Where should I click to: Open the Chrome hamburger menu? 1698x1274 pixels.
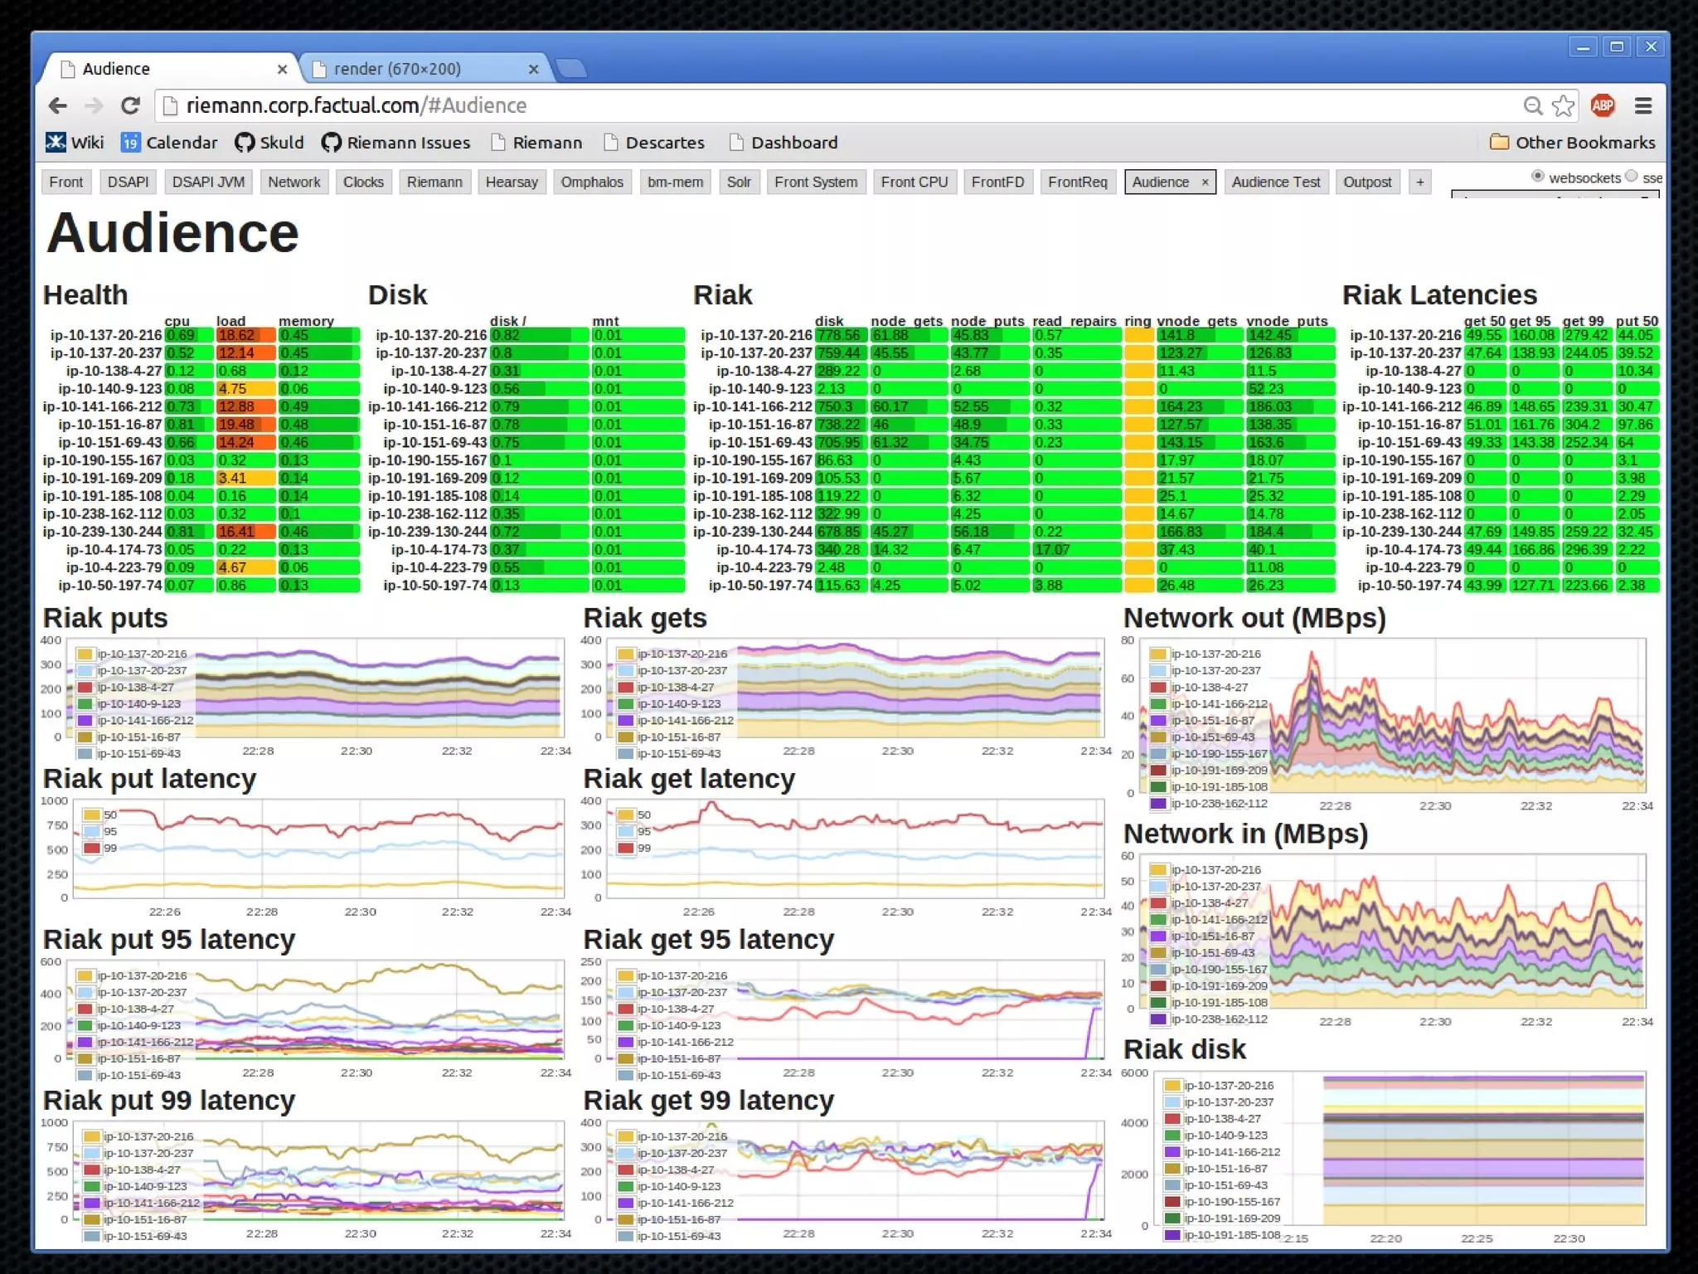click(x=1643, y=105)
